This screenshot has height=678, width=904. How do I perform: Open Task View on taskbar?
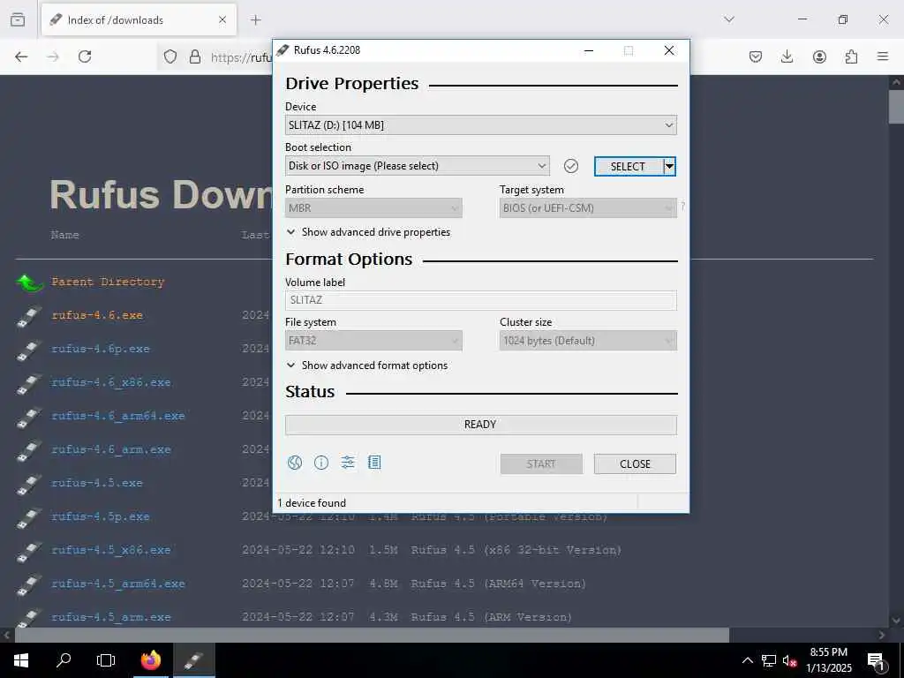point(106,660)
